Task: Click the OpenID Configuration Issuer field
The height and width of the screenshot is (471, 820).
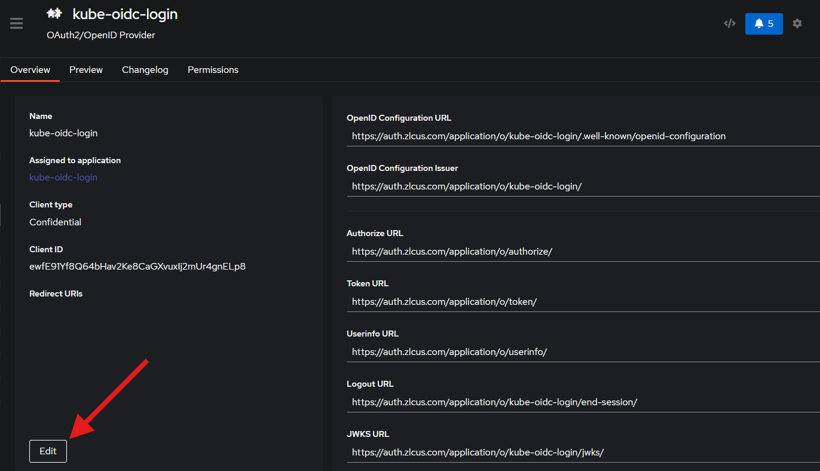Action: (583, 186)
